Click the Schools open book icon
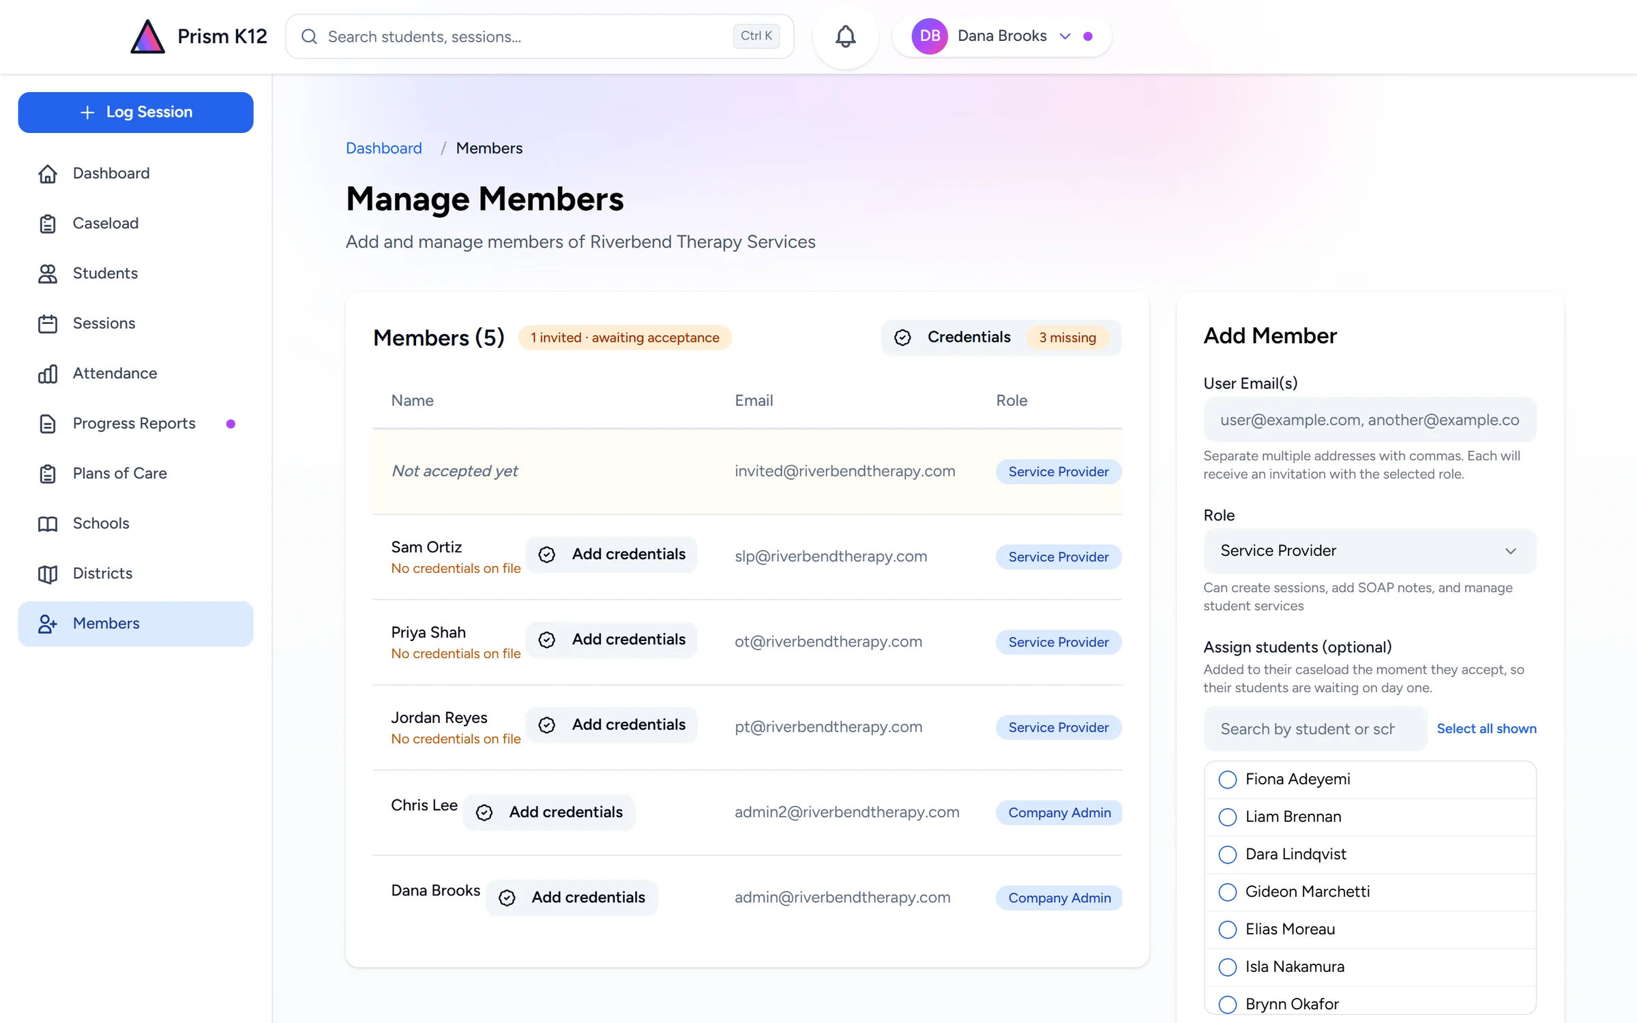This screenshot has width=1637, height=1023. tap(48, 523)
